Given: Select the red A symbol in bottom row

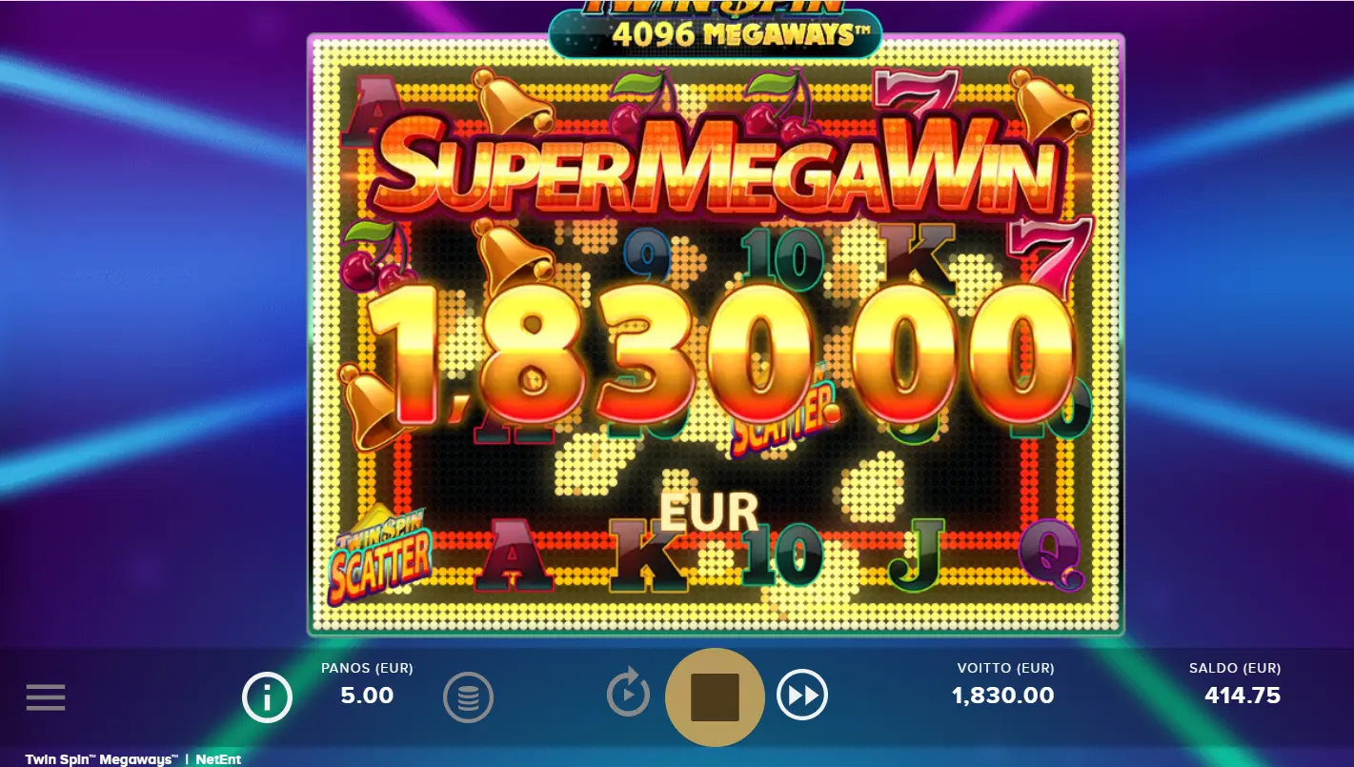Looking at the screenshot, I should (515, 555).
